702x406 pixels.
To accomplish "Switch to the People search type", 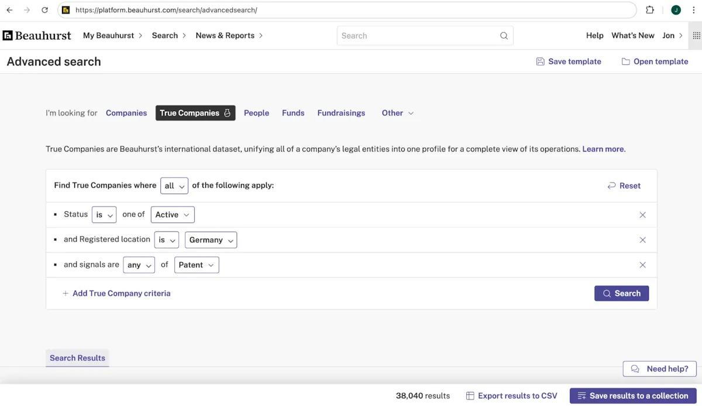I will tap(256, 113).
